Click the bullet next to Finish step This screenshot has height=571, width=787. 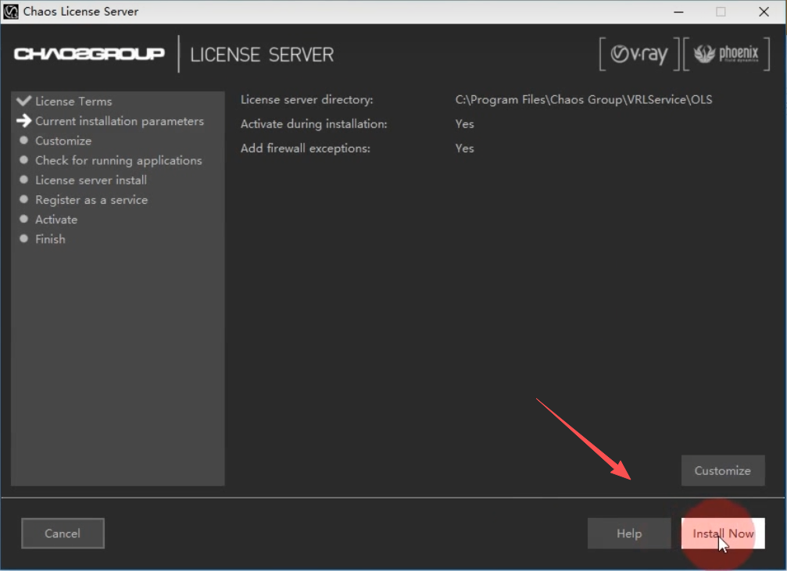(x=23, y=239)
